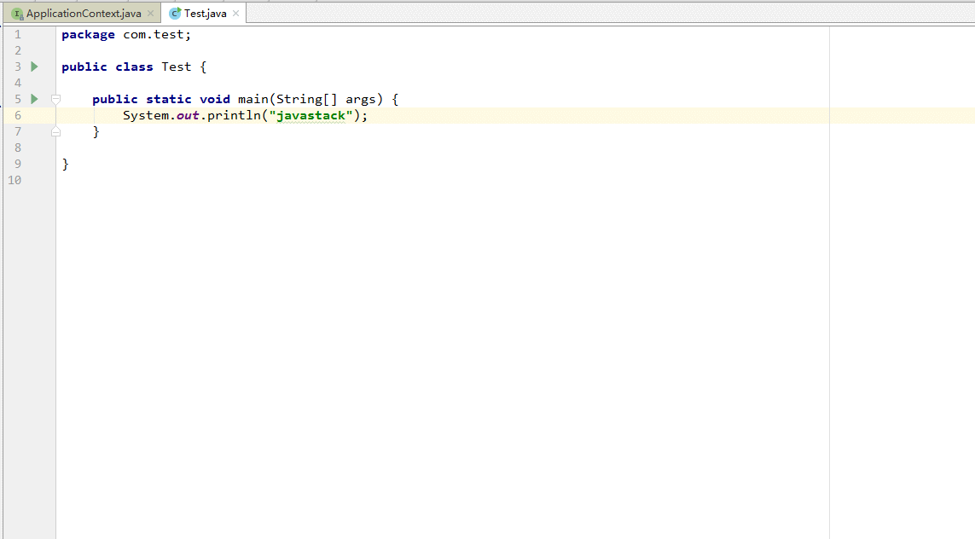Click the closing brace on line 7
The height and width of the screenshot is (539, 975).
tap(96, 132)
